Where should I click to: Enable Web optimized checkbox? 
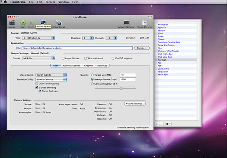85,58
